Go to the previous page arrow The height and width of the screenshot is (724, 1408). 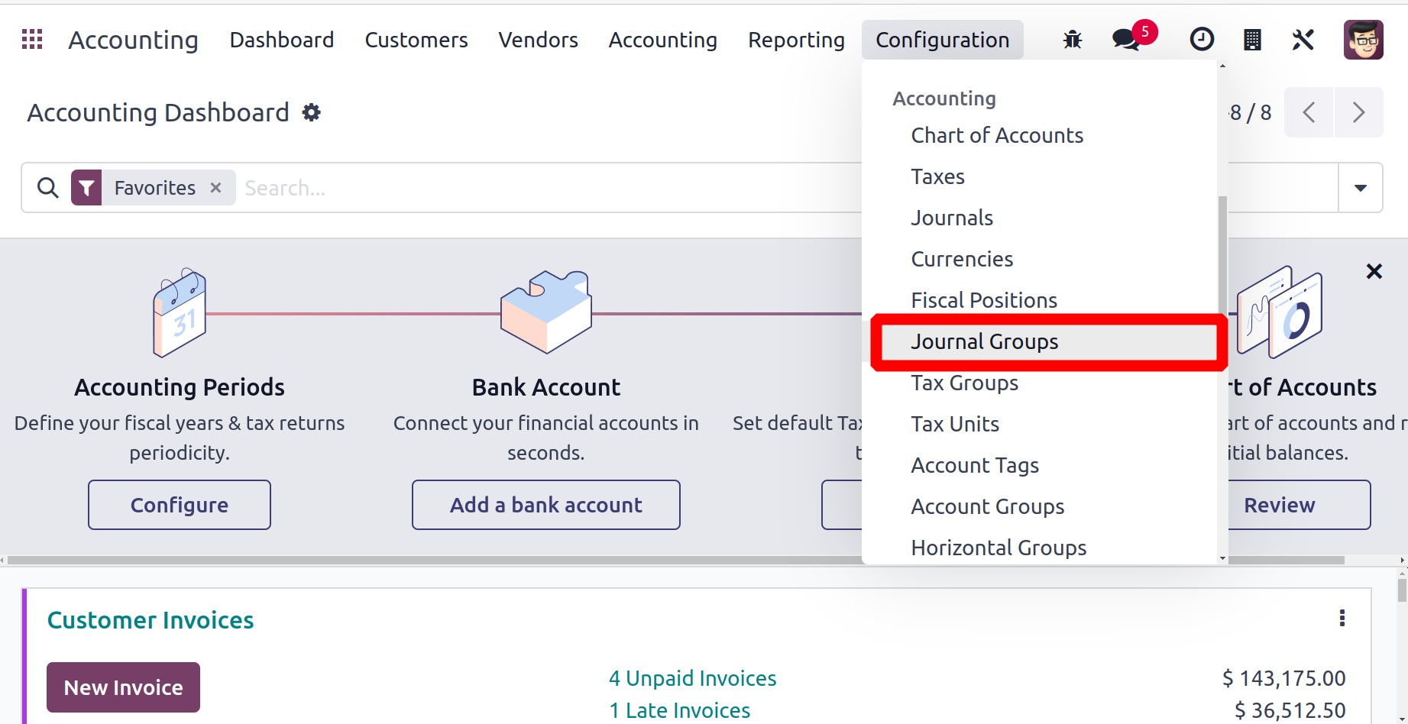1309,113
